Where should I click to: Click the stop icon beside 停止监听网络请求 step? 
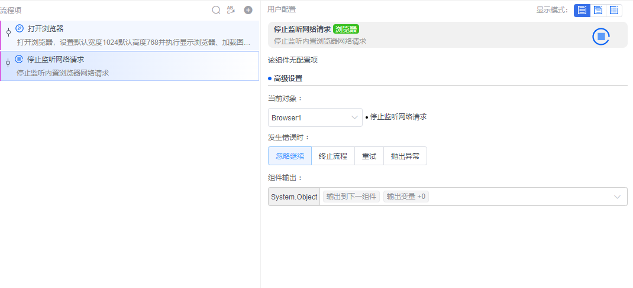click(19, 59)
